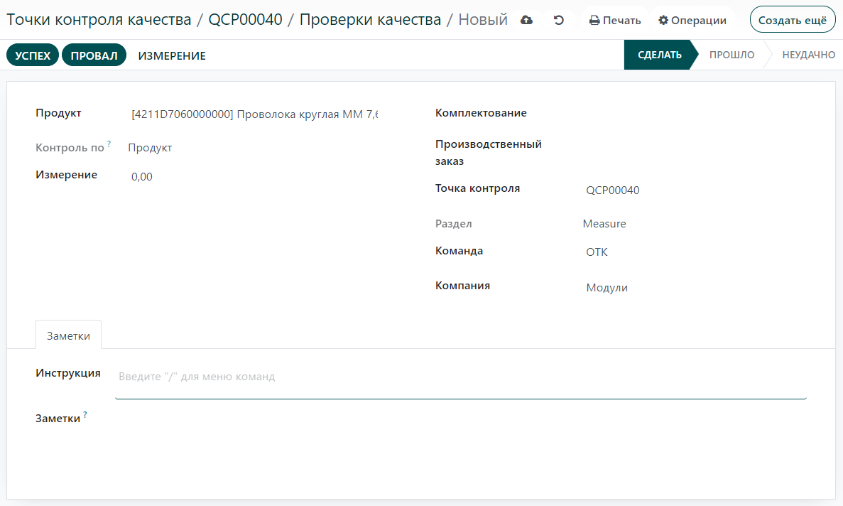Open the Компания field Модули

pos(695,287)
